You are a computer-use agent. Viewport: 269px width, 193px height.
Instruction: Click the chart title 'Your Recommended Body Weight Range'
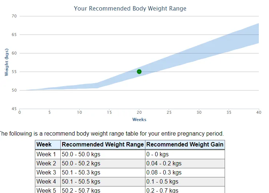point(130,8)
